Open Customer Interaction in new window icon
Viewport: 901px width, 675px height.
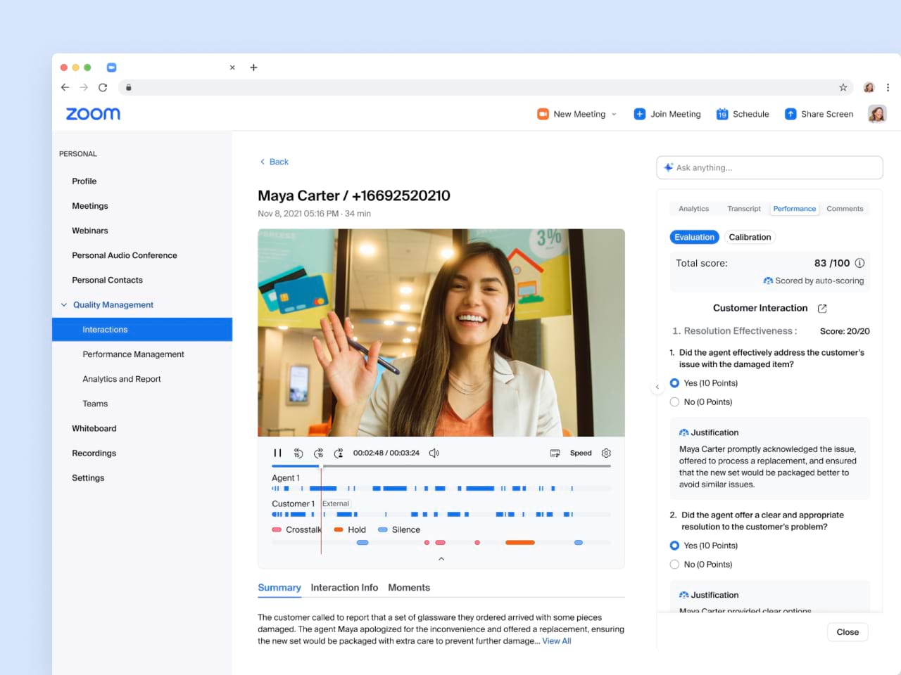pos(822,309)
